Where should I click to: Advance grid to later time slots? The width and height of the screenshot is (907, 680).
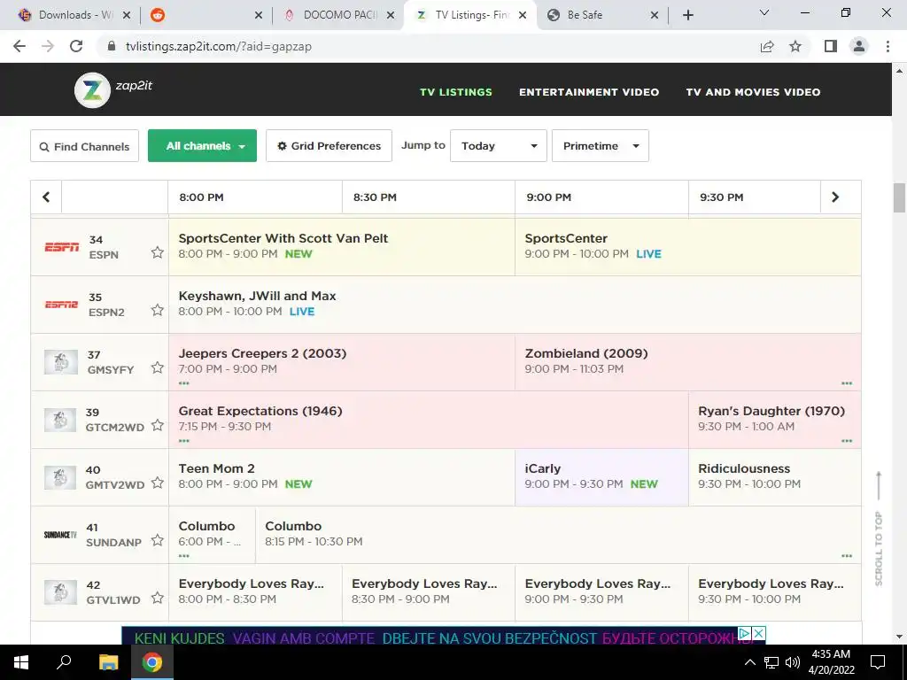(835, 197)
